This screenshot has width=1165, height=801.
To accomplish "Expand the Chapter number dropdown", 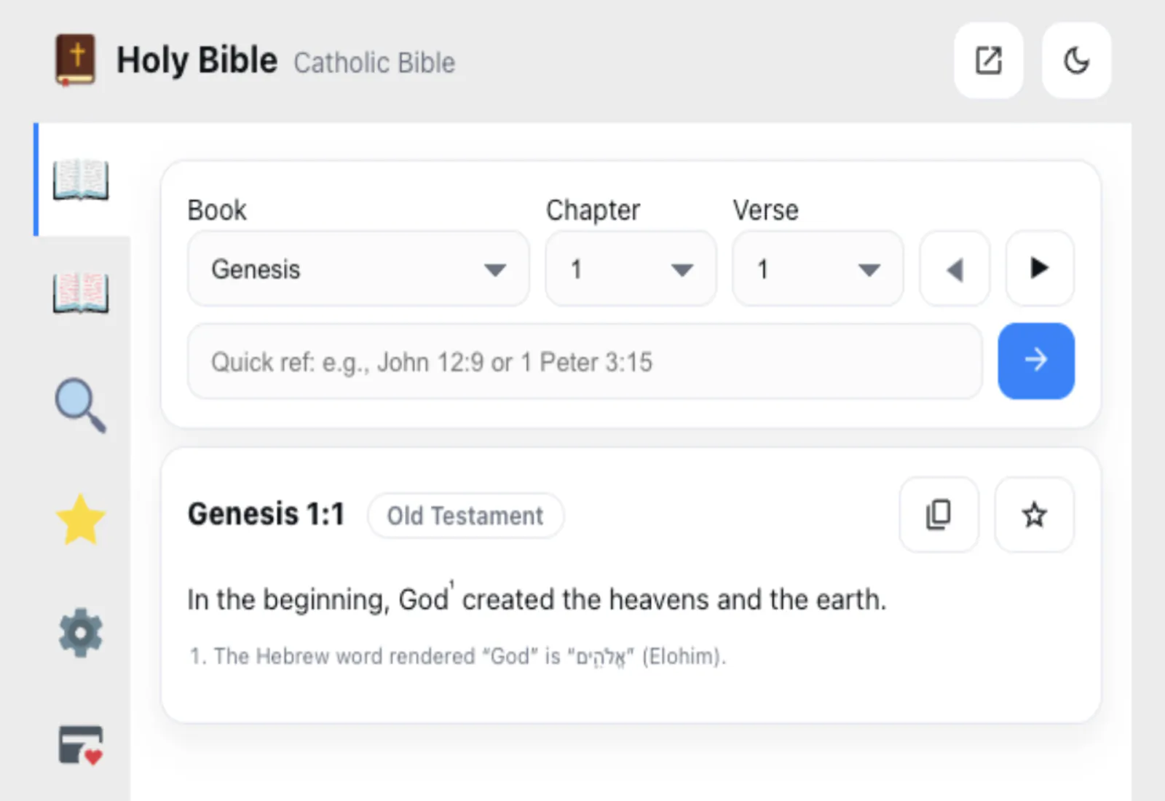I will coord(631,269).
